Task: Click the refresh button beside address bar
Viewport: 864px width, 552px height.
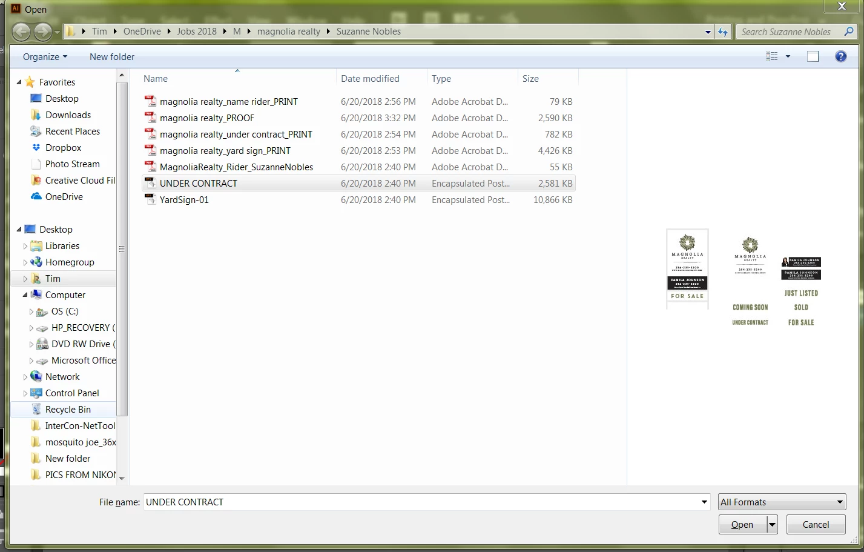Action: click(723, 32)
